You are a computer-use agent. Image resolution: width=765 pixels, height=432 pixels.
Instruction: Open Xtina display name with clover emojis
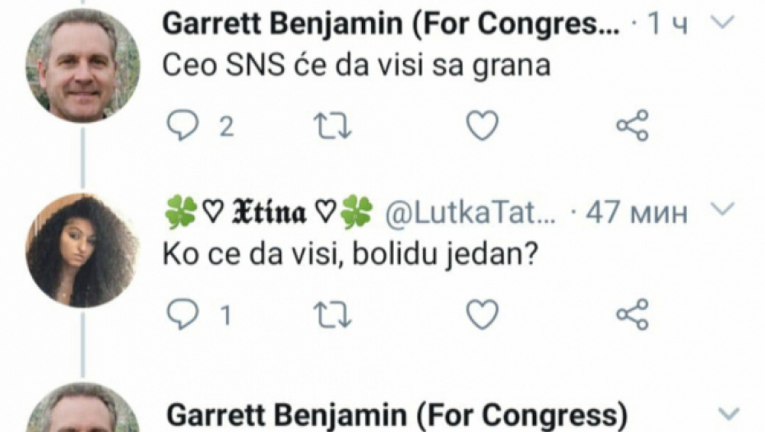(x=268, y=213)
